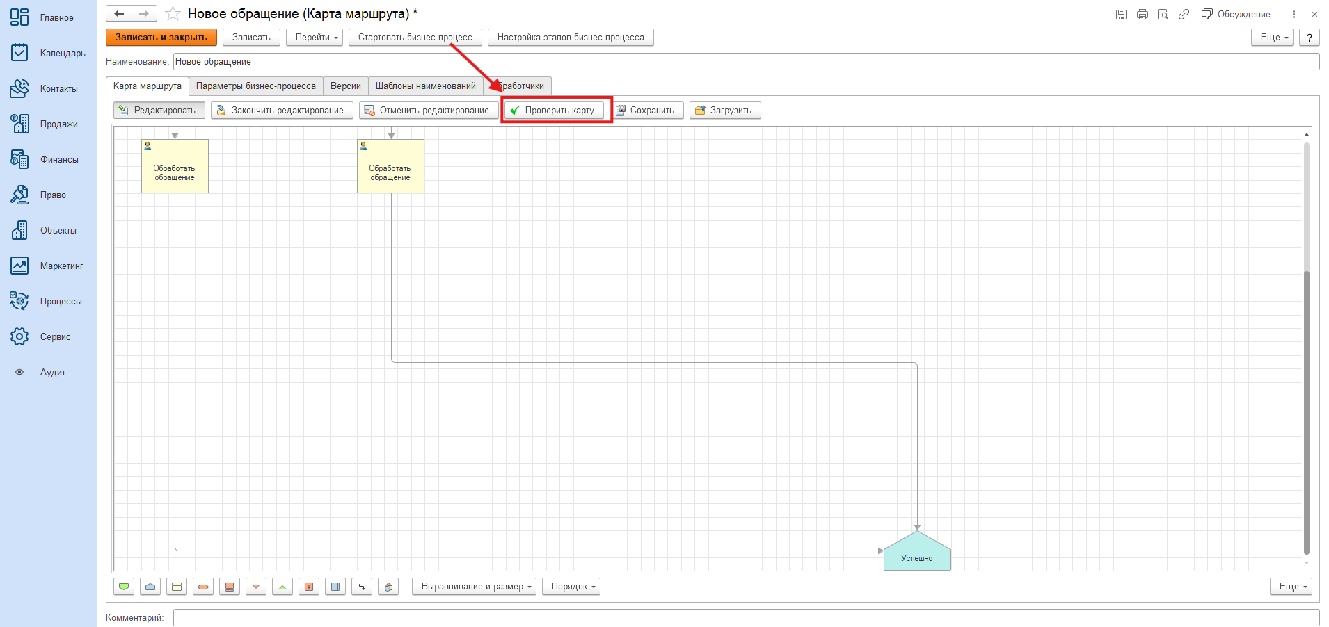Switch to Обработчики tab

pos(518,86)
